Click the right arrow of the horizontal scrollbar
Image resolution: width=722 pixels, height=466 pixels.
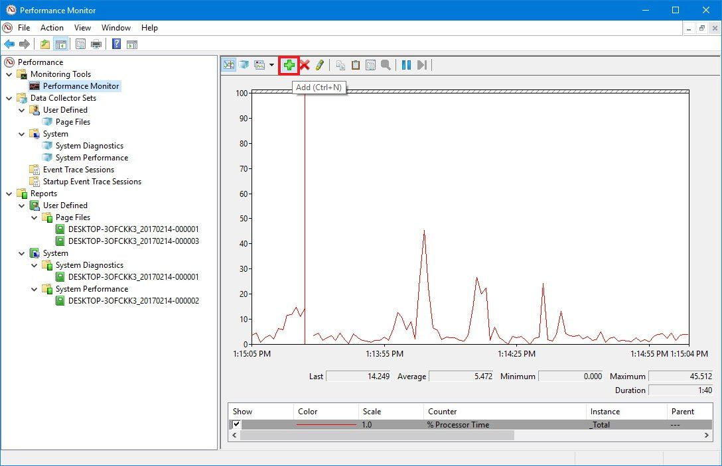707,436
